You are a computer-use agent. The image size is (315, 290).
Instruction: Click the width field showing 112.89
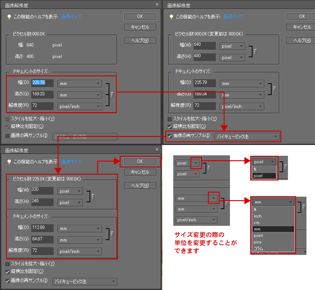pyautogui.click(x=42, y=228)
